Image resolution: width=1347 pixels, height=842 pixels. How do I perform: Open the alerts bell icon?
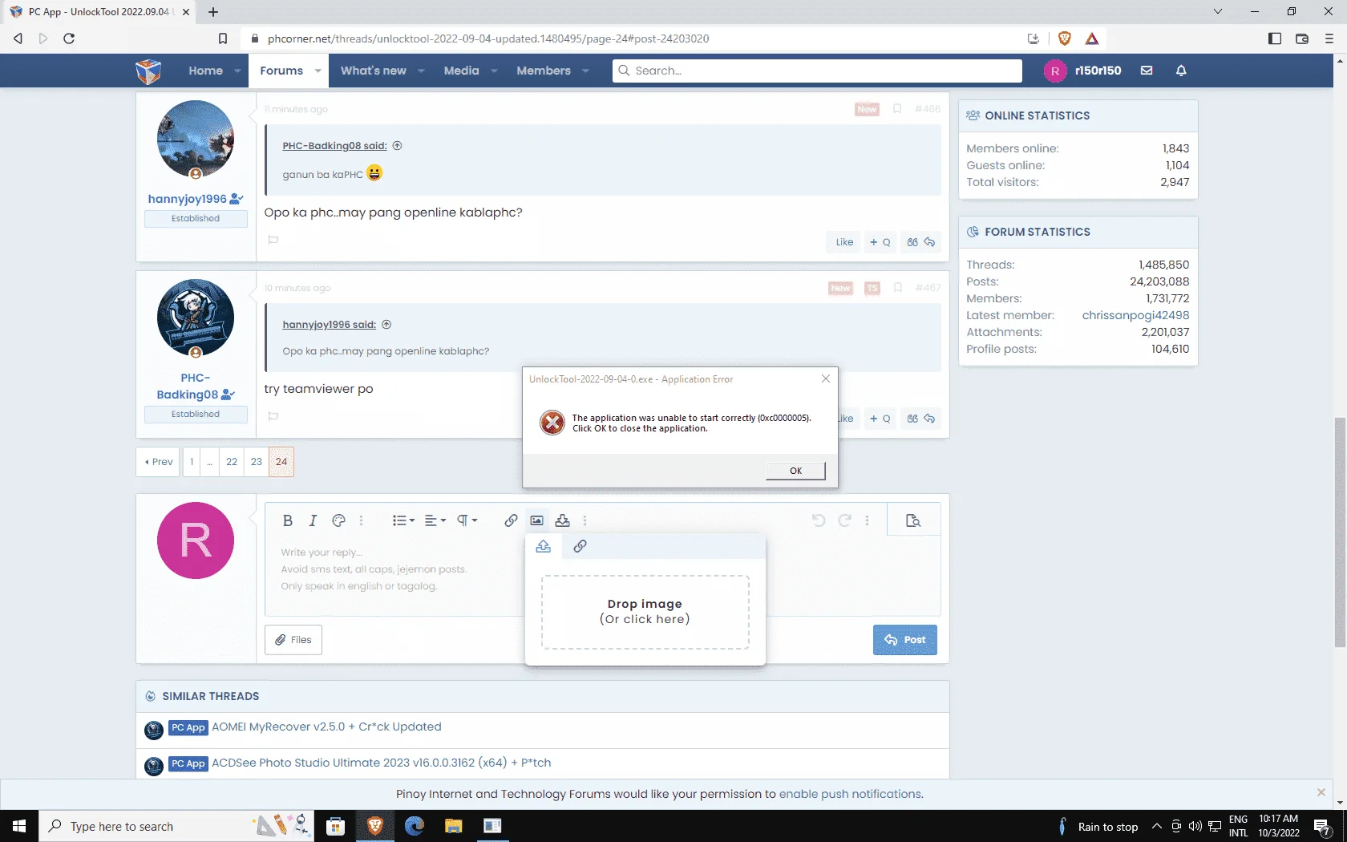coord(1181,71)
